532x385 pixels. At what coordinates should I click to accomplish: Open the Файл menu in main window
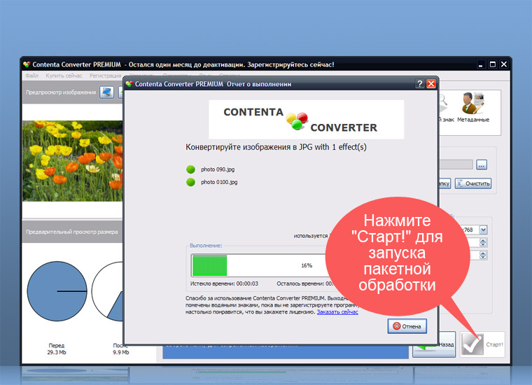pos(31,76)
